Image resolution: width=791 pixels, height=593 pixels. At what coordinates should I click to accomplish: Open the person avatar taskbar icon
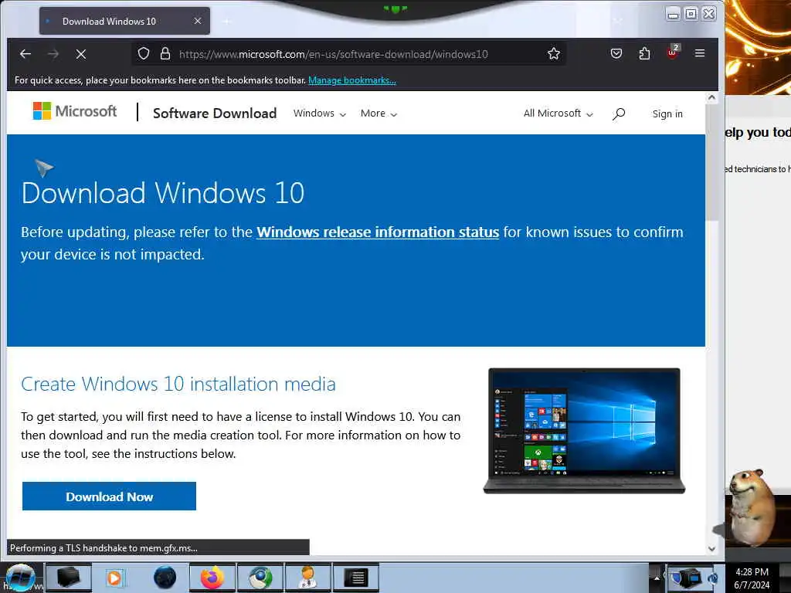click(x=307, y=578)
